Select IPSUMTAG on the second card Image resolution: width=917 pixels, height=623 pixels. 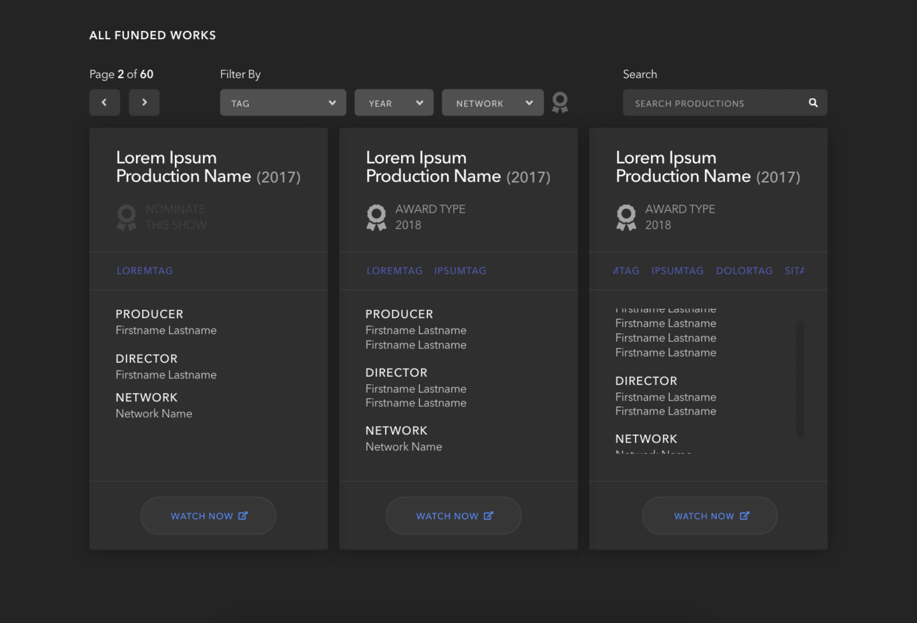(460, 271)
